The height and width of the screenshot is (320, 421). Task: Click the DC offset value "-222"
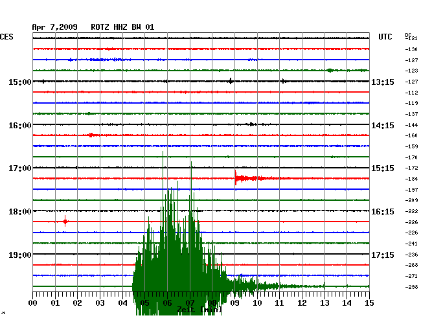pos(411,212)
